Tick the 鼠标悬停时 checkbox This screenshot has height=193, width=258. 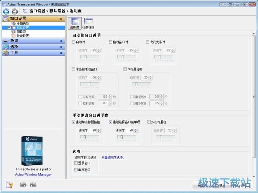coord(125,69)
